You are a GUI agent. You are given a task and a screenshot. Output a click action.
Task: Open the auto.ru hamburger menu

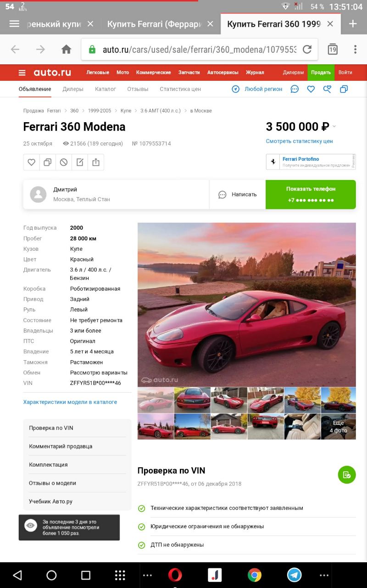click(x=22, y=73)
